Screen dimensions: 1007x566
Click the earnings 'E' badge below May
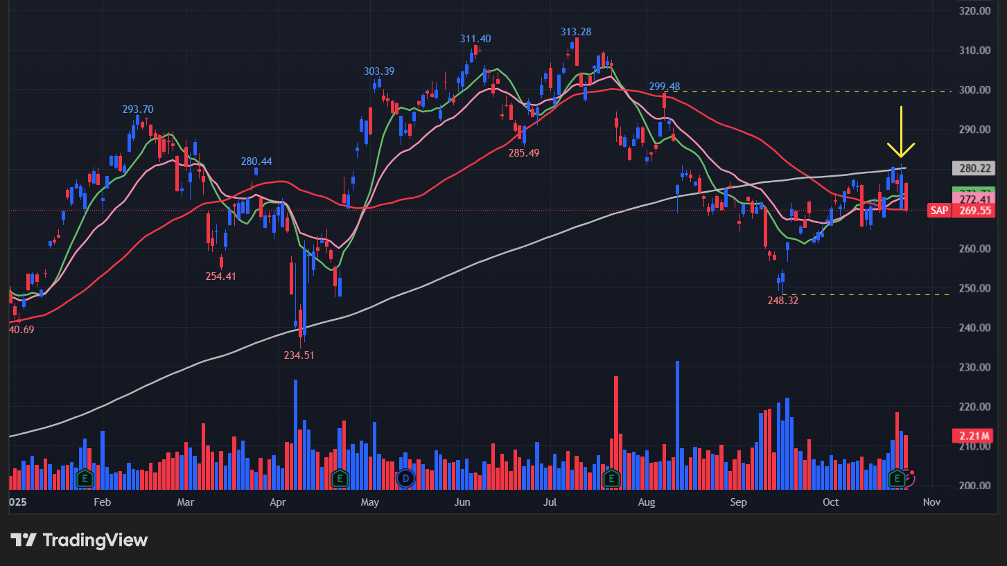click(340, 478)
